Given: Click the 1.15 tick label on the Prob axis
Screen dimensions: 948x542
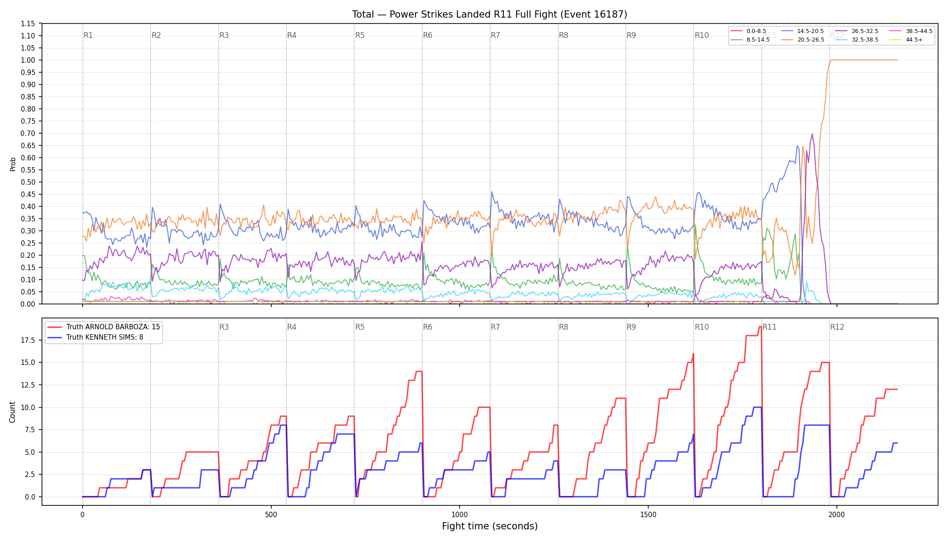Looking at the screenshot, I should 28,23.
